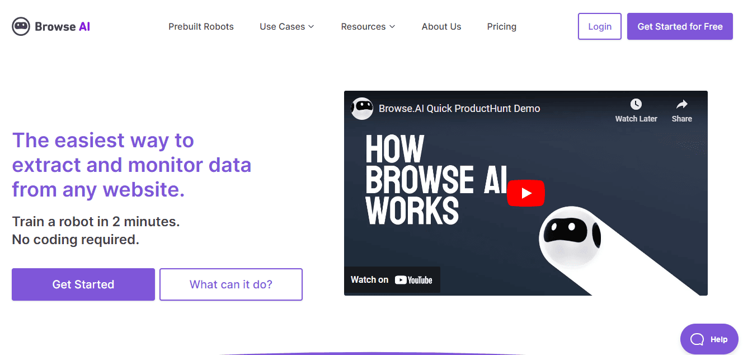
Task: Click the purple Get Started button
Action: (x=83, y=284)
